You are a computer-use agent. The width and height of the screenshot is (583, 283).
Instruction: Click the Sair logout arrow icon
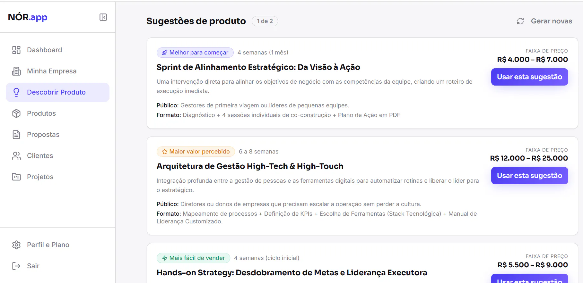coord(16,266)
